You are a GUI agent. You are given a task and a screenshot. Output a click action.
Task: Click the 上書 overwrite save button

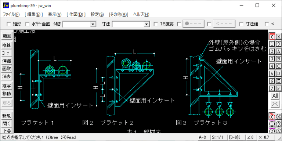pos(7,131)
